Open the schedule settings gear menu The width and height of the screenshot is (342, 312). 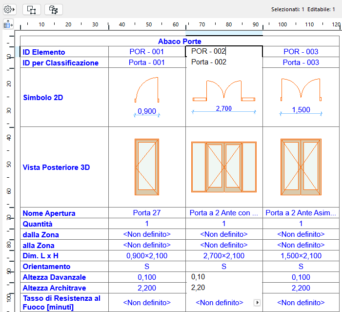click(10, 9)
